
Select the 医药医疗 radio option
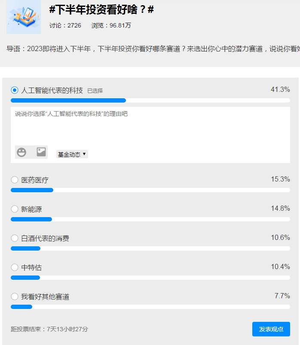[x=15, y=180]
